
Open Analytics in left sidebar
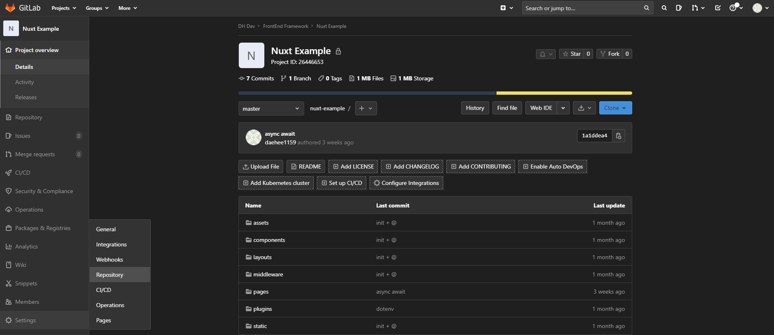pos(44,246)
